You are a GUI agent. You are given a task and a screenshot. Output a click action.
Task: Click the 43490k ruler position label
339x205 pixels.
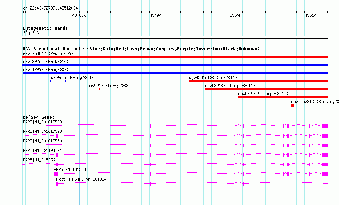pyautogui.click(x=157, y=15)
